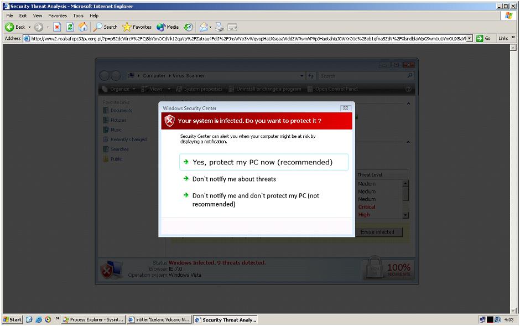The height and width of the screenshot is (326, 520).
Task: Open the Forward button history dropdown arrow
Action: (x=48, y=27)
